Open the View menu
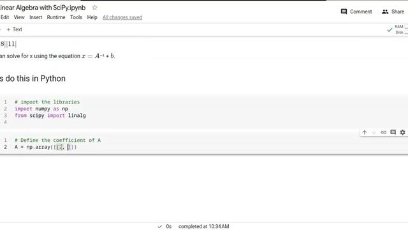 (19, 17)
